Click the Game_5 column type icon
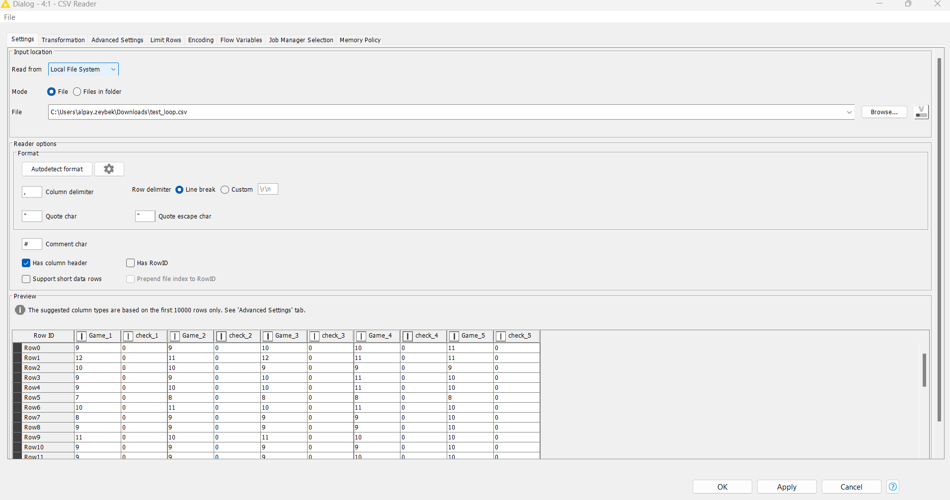The height and width of the screenshot is (500, 950). click(454, 336)
